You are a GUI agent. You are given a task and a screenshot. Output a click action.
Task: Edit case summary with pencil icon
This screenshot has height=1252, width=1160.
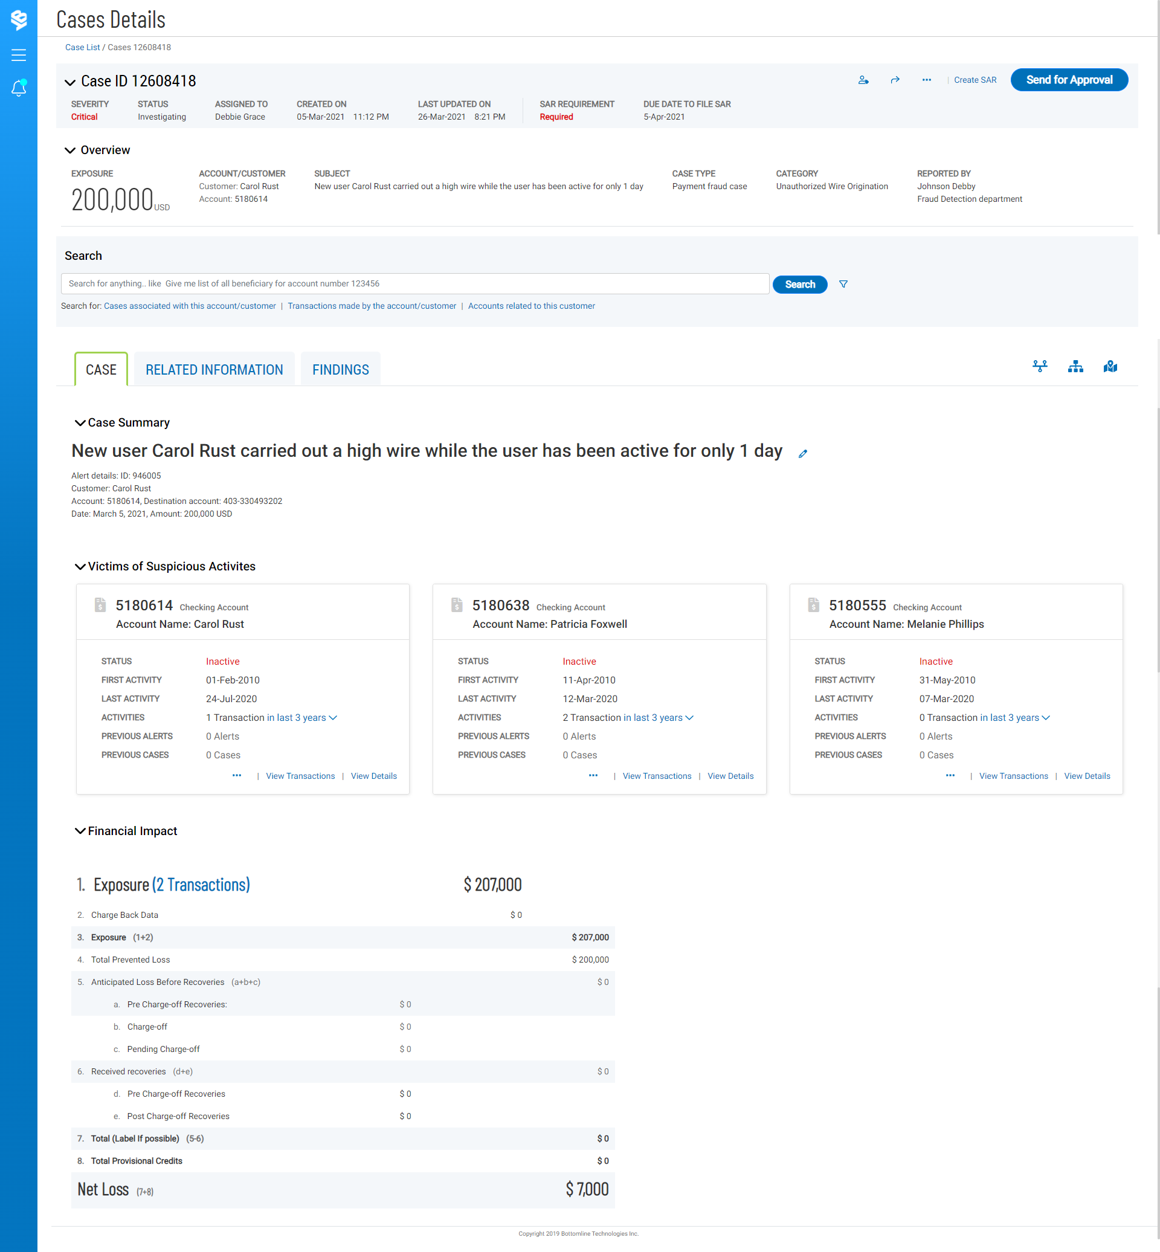(x=802, y=454)
